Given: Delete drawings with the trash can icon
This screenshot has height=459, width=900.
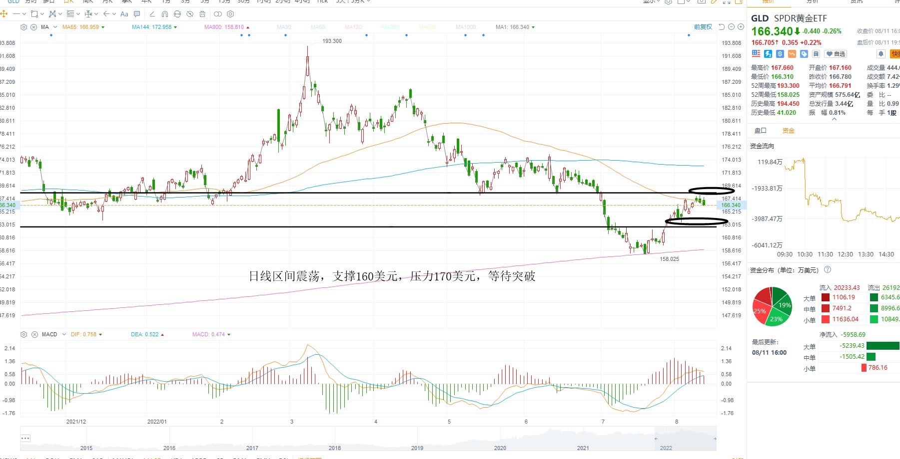Looking at the screenshot, I should [x=202, y=14].
